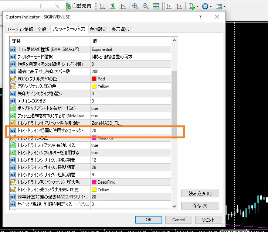The width and height of the screenshot is (268, 232).
Task: Switch to the バージョン情報 tab
Action: click(20, 30)
